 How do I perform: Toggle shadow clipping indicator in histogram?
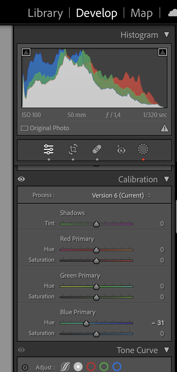click(x=26, y=52)
